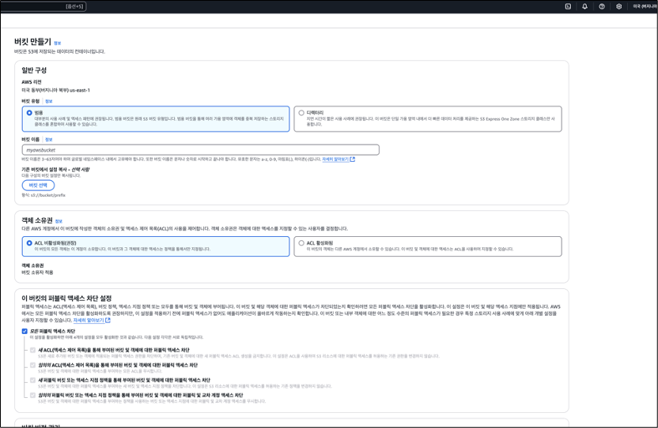Open the settings gear icon
The width and height of the screenshot is (658, 428).
pyautogui.click(x=618, y=6)
